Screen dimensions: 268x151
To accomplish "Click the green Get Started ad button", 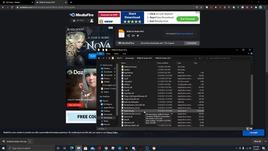I will pos(188,19).
